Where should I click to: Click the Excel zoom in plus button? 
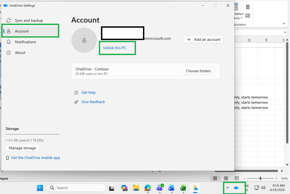pos(276,178)
